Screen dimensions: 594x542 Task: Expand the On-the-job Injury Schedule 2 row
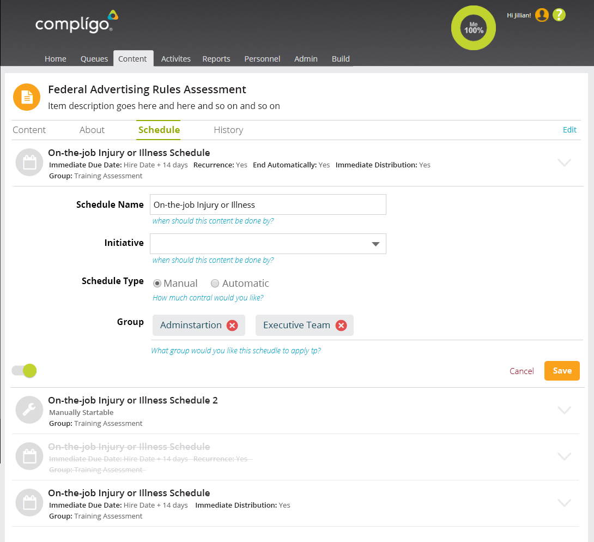(565, 410)
